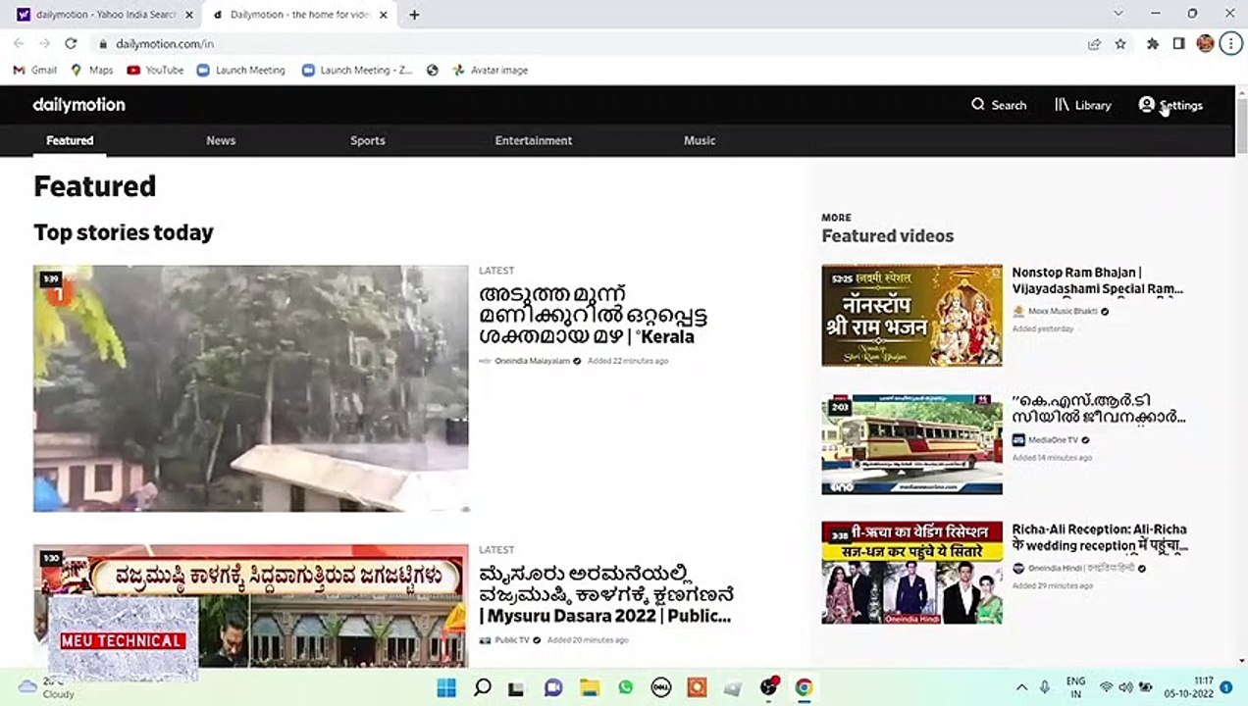
Task: Reload the page with refresh icon
Action: coord(71,44)
